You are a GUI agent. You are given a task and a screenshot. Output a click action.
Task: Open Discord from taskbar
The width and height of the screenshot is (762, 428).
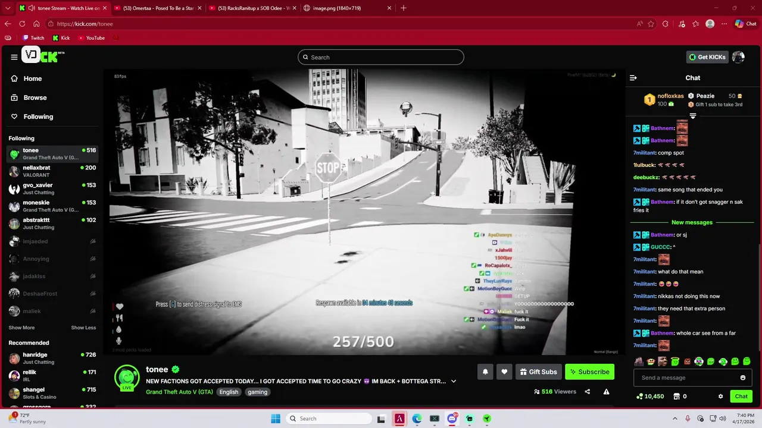[452, 418]
